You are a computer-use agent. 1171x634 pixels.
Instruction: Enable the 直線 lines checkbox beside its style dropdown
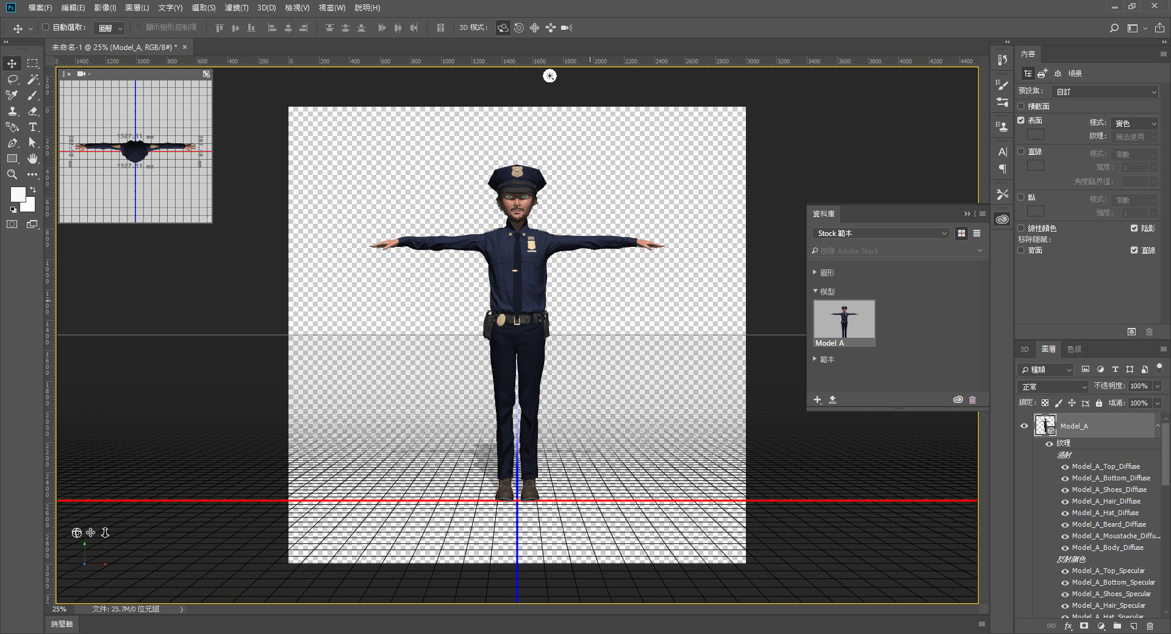tap(1021, 151)
